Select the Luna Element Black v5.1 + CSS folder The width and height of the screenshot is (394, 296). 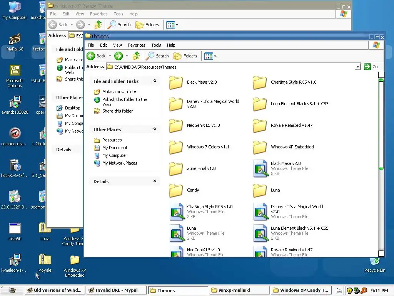point(291,104)
